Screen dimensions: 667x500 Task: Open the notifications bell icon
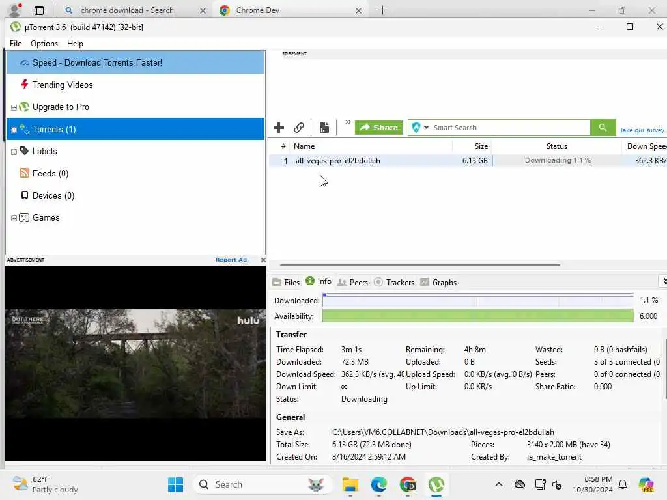click(x=623, y=484)
